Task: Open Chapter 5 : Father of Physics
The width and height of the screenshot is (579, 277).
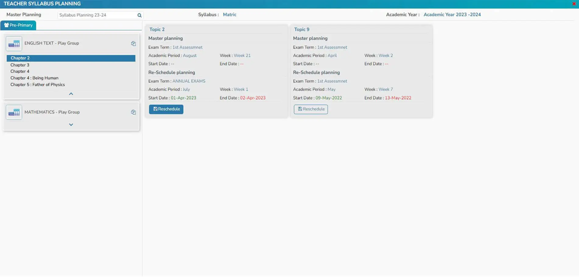Action: click(x=37, y=85)
